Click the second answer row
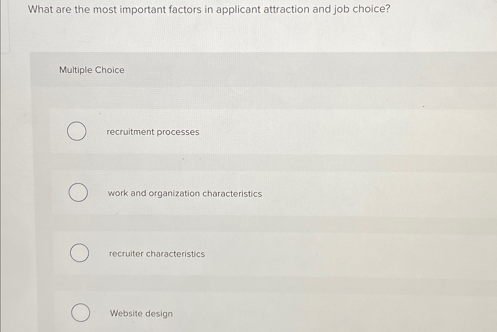This screenshot has width=497, height=332. click(235, 193)
